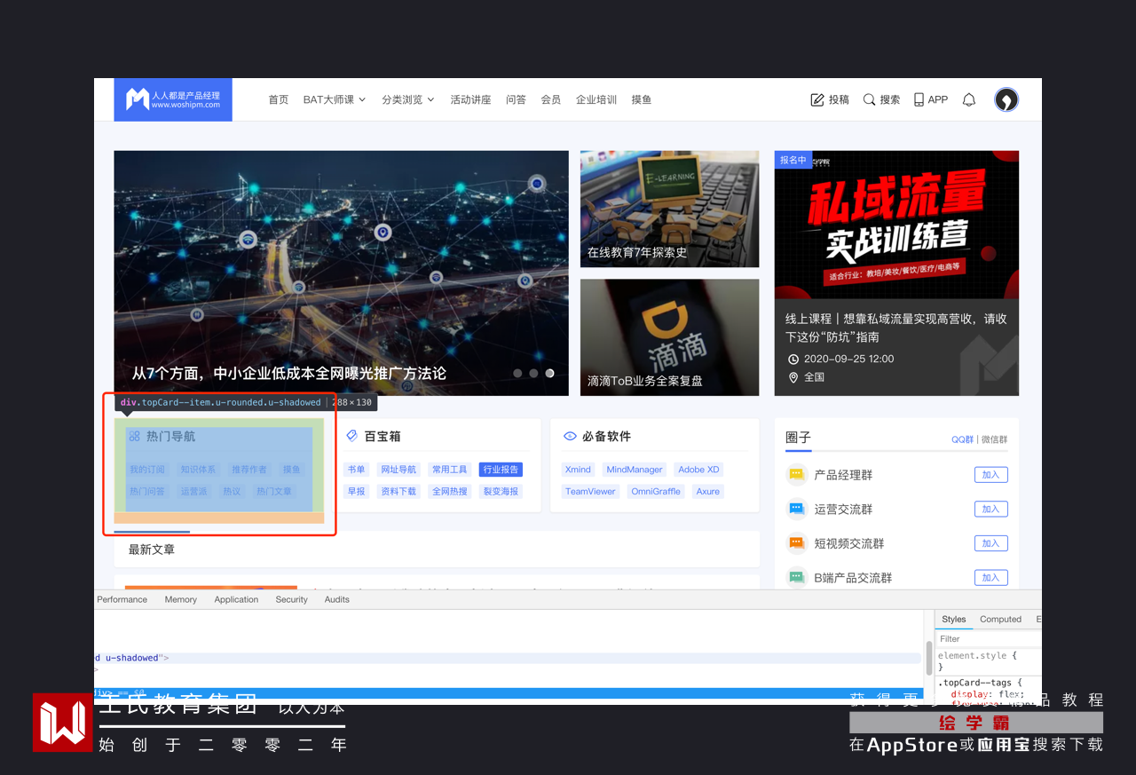Open the 书单 tag link
The width and height of the screenshot is (1136, 775).
click(x=356, y=470)
